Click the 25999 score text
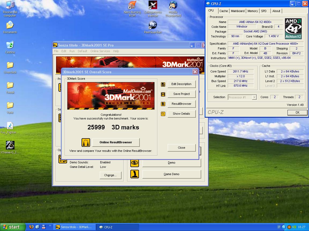The image size is (309, 231). [96, 127]
